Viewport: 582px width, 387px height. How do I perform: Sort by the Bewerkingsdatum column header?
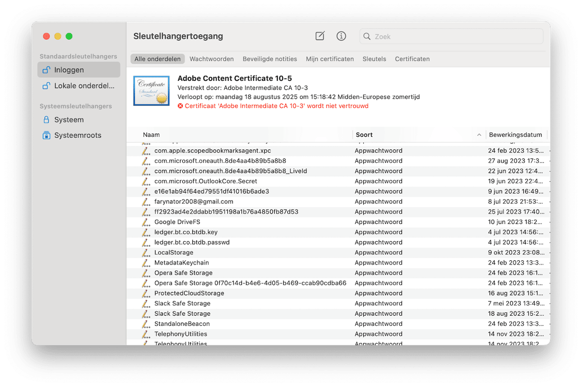[515, 135]
